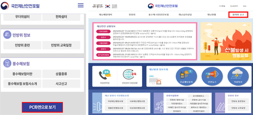Click the 사회재난행동요령 button
Image resolution: width=253 pixels, height=115 pixels.
(x=137, y=101)
